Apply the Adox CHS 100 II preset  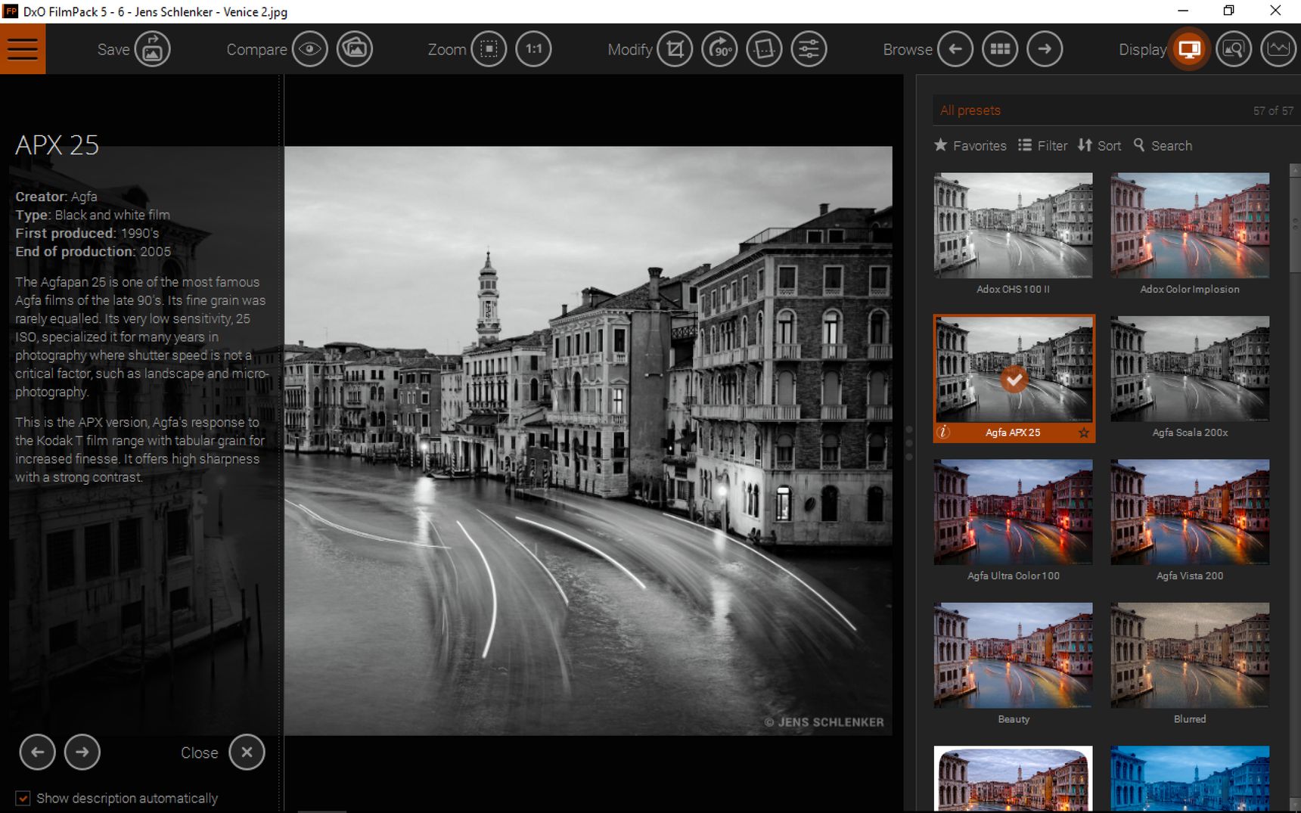click(1013, 225)
